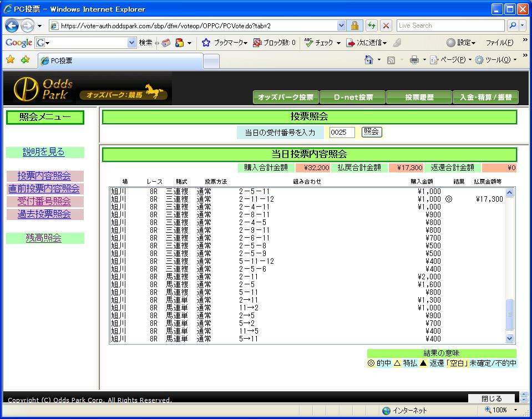Click the winning payout ¥17,300 cell
This screenshot has height=419, width=532.
pos(489,200)
